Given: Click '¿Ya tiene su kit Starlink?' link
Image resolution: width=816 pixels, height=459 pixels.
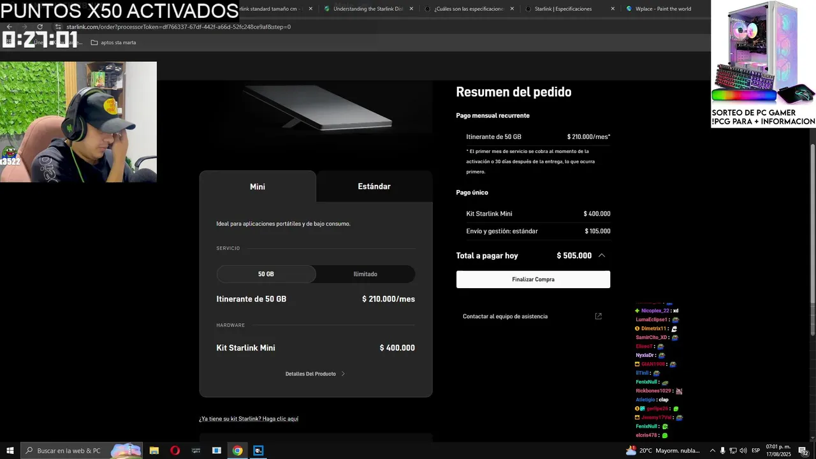Looking at the screenshot, I should coord(249,419).
